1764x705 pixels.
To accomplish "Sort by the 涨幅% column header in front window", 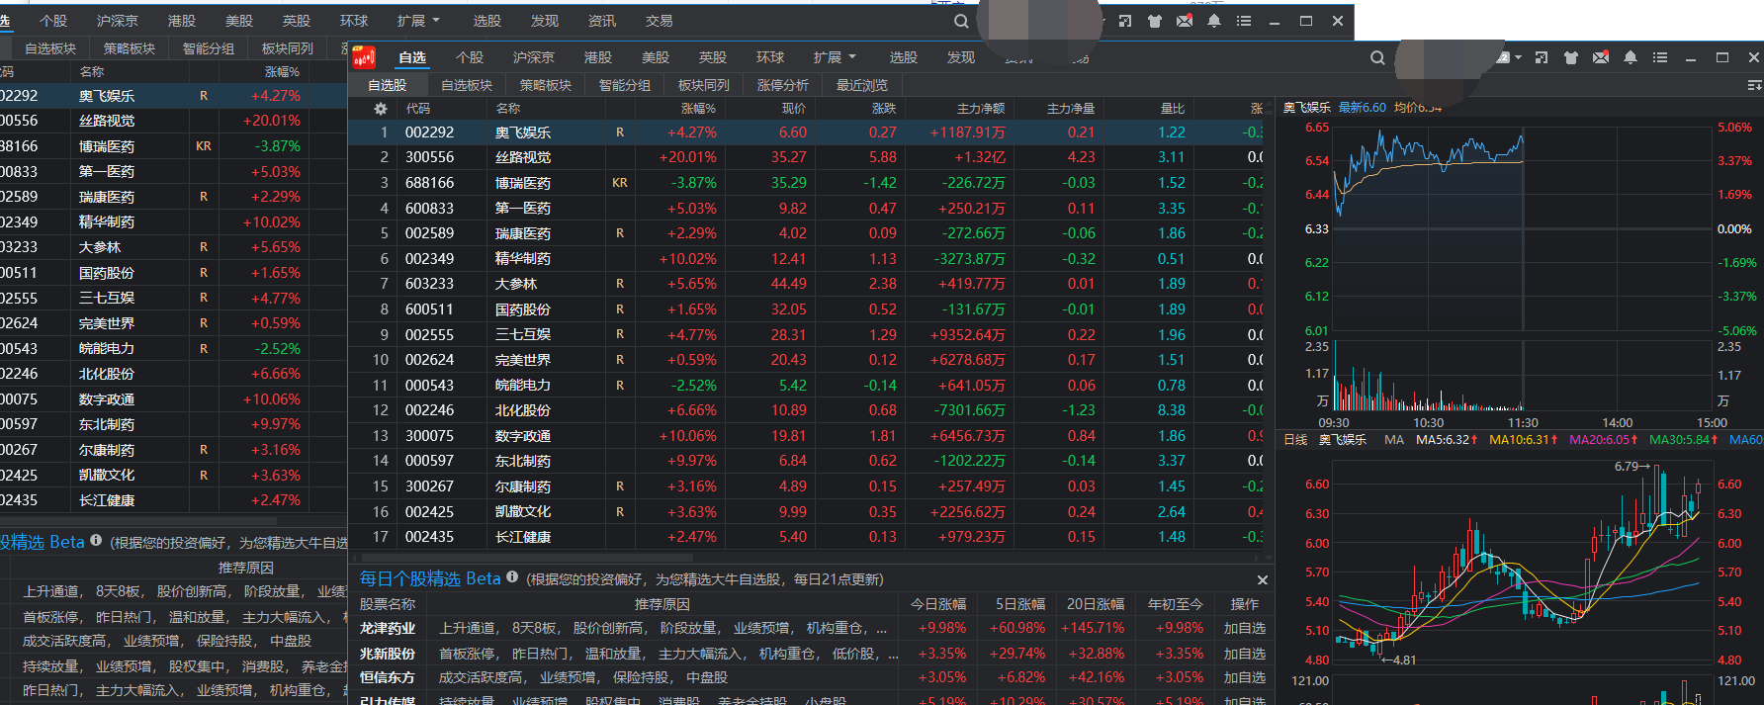I will pyautogui.click(x=698, y=109).
